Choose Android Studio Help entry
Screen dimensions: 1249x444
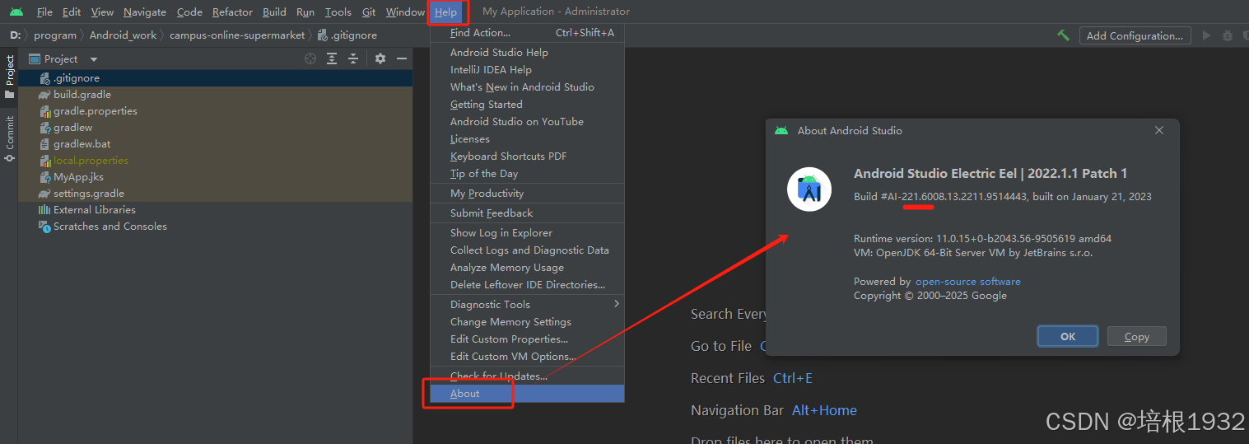[x=527, y=52]
